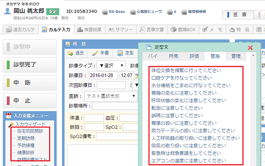Click the 定型文 dialog window icon

click(x=148, y=47)
